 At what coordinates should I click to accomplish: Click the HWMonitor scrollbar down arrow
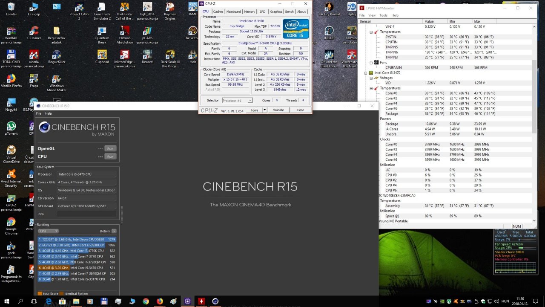(535, 220)
